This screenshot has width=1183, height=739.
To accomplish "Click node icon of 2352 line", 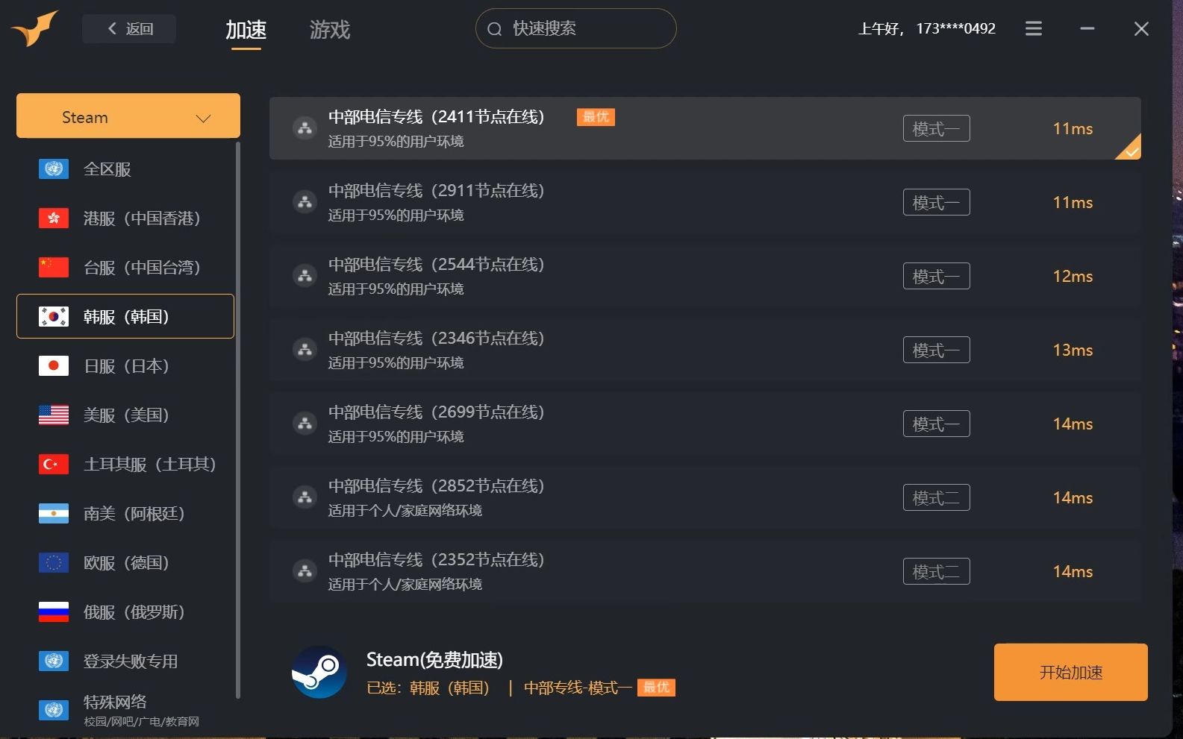I will pyautogui.click(x=305, y=571).
